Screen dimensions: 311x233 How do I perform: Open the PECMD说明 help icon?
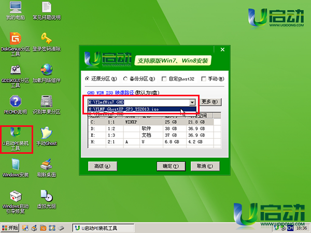point(16,101)
